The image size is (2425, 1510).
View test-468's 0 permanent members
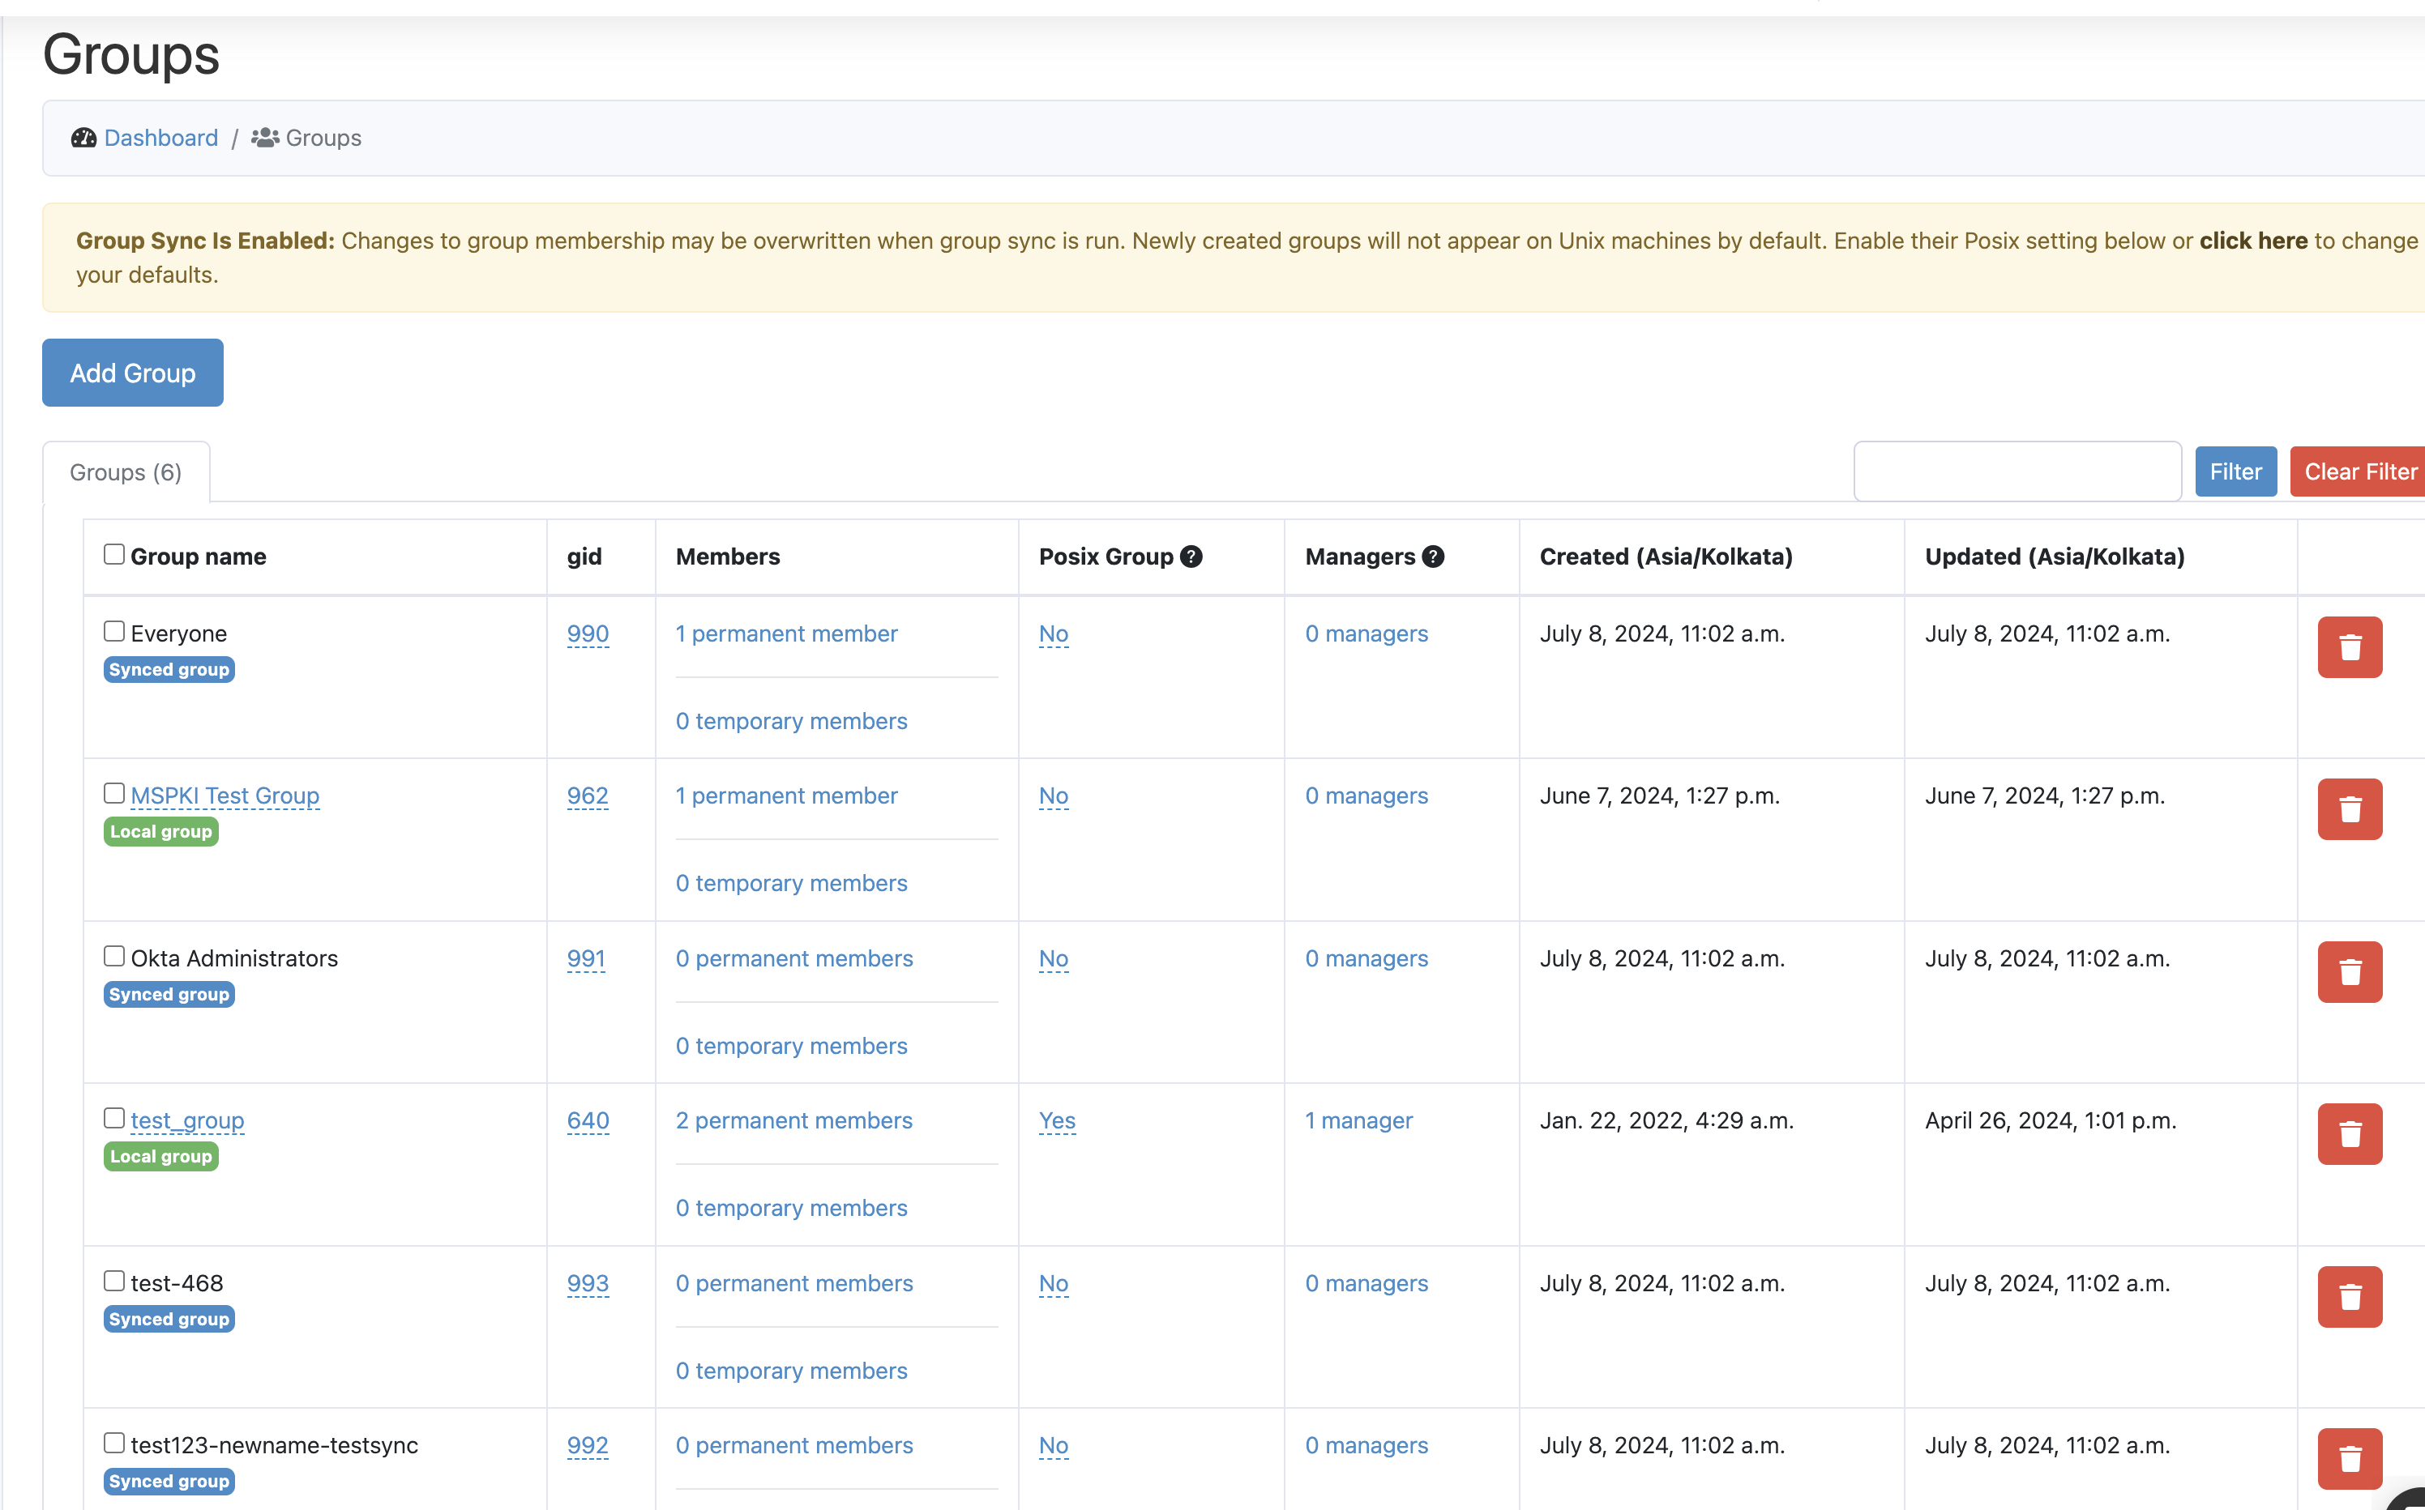pyautogui.click(x=794, y=1283)
